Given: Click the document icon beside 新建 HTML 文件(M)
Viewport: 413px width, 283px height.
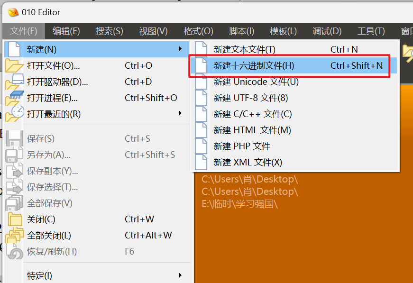Looking at the screenshot, I should (x=201, y=130).
